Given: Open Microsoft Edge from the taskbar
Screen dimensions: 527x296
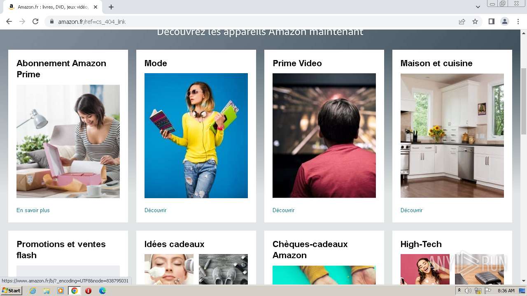Looking at the screenshot, I should (x=102, y=291).
